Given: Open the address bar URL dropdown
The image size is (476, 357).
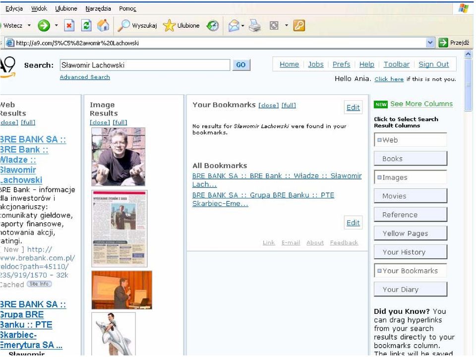Looking at the screenshot, I should (x=430, y=43).
